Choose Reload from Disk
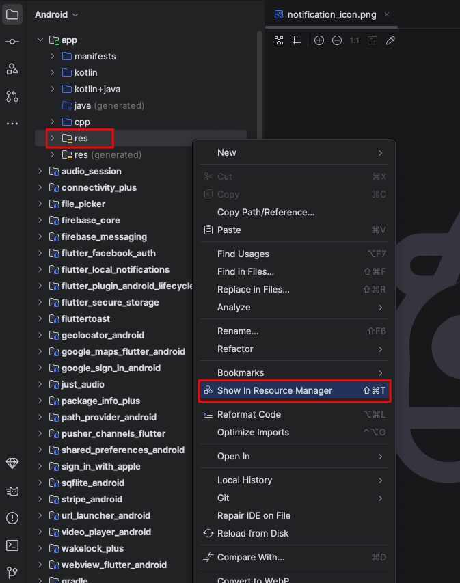This screenshot has height=583, width=460. tap(294, 534)
